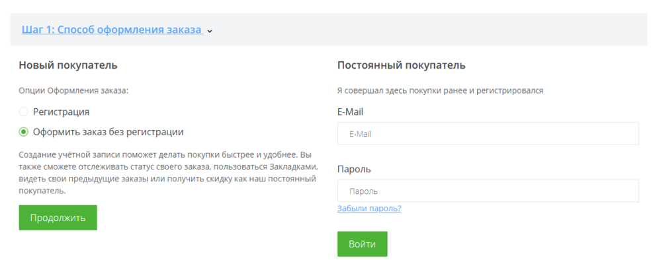Click the "Новый покупатель" heading
The image size is (655, 260).
(x=68, y=65)
